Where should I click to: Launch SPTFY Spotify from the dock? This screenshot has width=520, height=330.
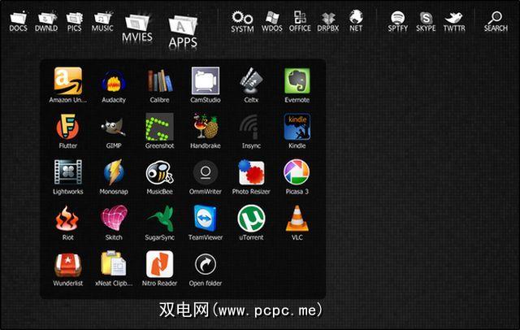click(x=397, y=21)
